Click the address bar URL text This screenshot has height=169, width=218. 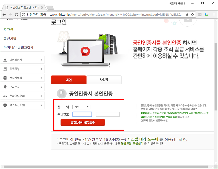click(x=116, y=14)
